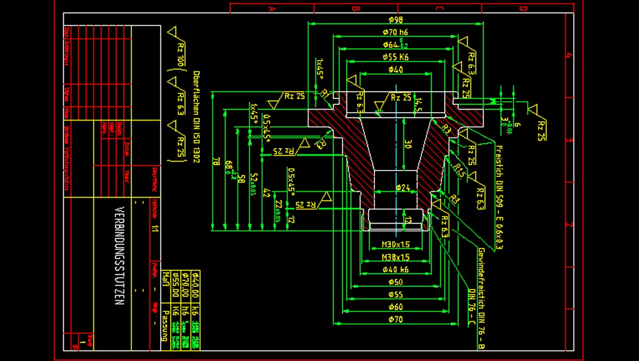Select the ø98 diameter dimension
Viewport: 639px width, 361px height.
(x=395, y=20)
